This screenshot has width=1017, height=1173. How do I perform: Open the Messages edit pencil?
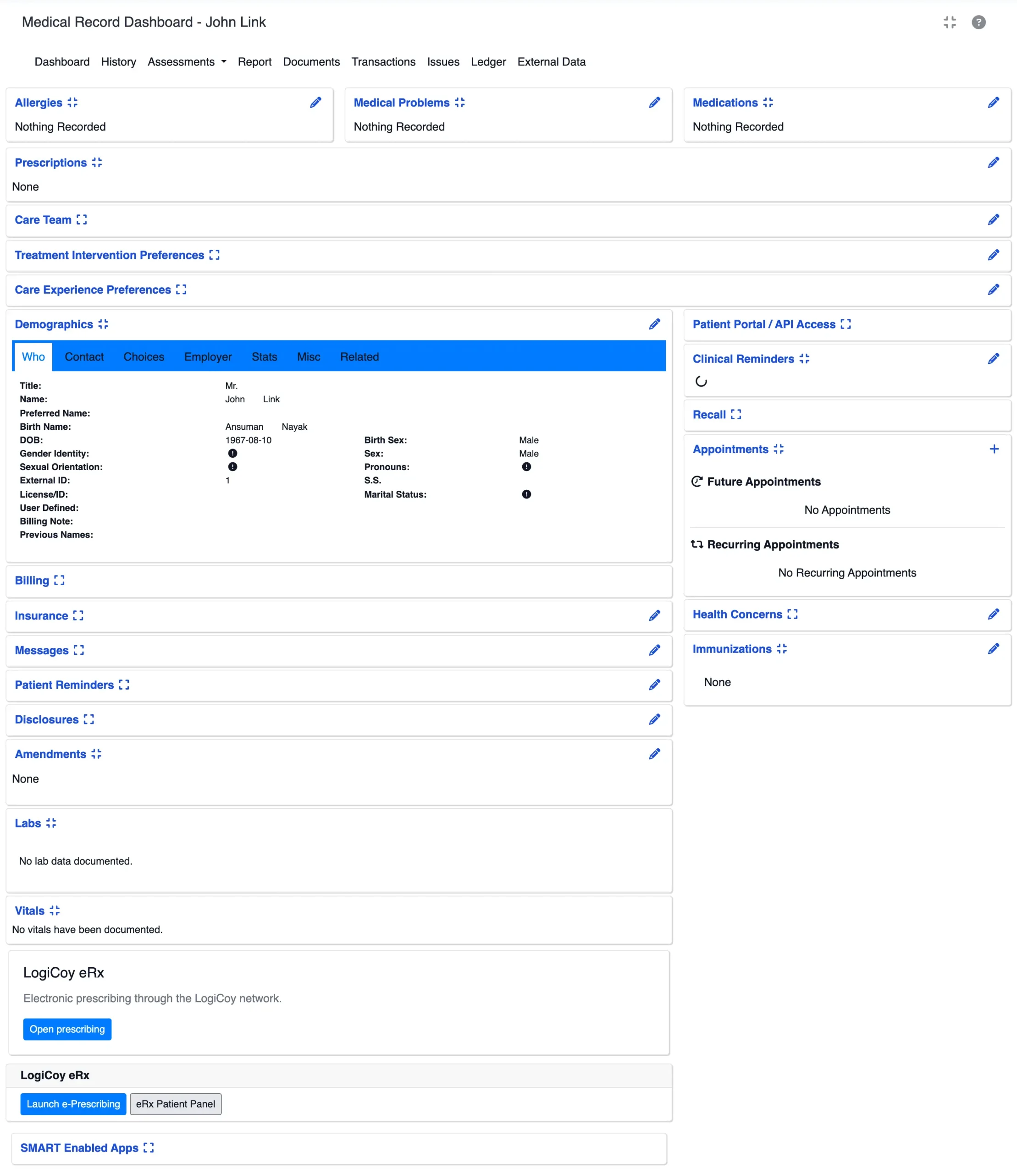click(x=654, y=651)
